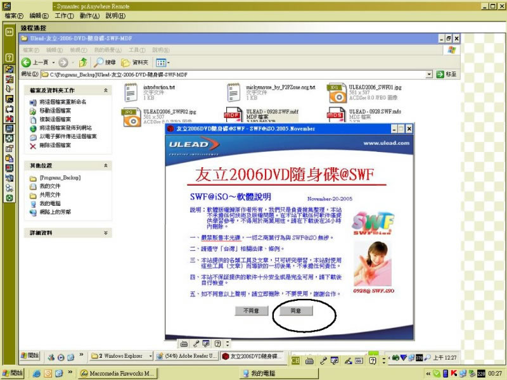Select the introduction.txt file icon
This screenshot has height=380, width=507.
click(x=131, y=92)
